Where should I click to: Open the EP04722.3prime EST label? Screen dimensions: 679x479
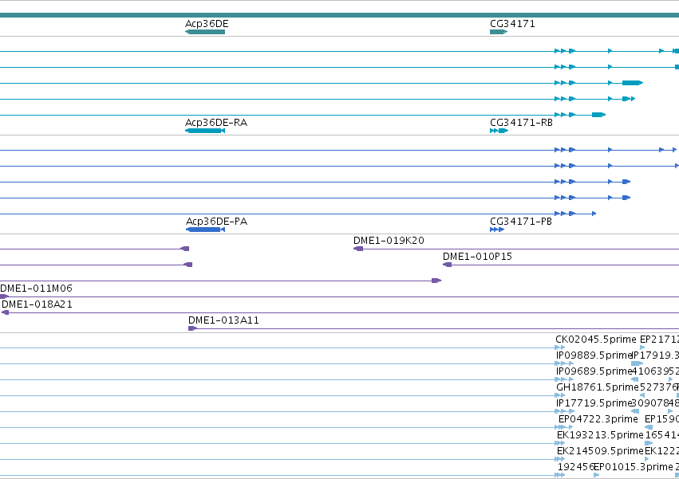(x=598, y=419)
